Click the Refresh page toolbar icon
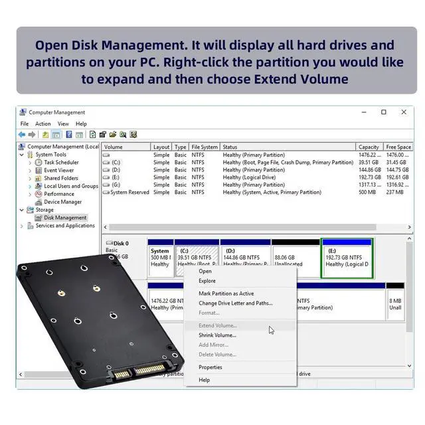 (92, 134)
